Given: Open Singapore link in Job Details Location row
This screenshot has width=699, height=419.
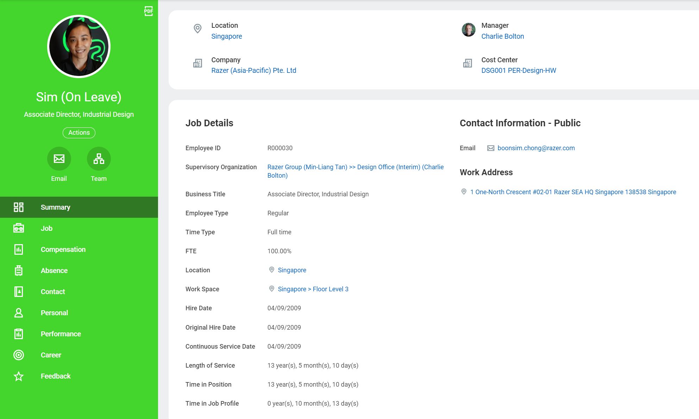Looking at the screenshot, I should pyautogui.click(x=292, y=270).
